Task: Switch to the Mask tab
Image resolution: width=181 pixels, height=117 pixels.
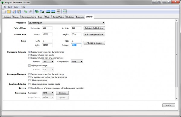Action: coord(47,17)
